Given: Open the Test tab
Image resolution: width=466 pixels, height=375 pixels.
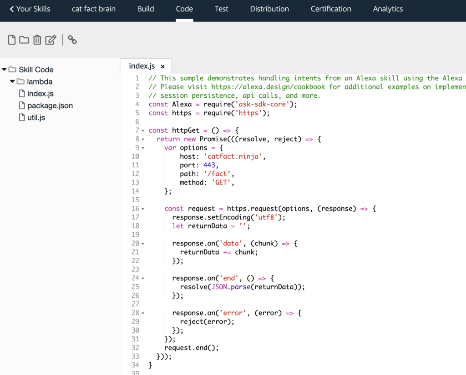Looking at the screenshot, I should click(222, 9).
